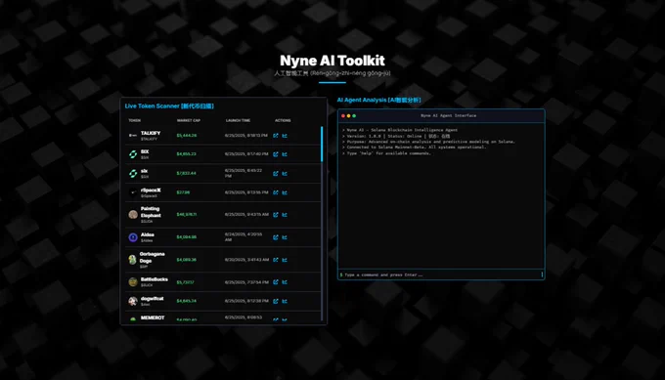Image resolution: width=665 pixels, height=380 pixels.
Task: Click the Token column header
Action: [134, 120]
